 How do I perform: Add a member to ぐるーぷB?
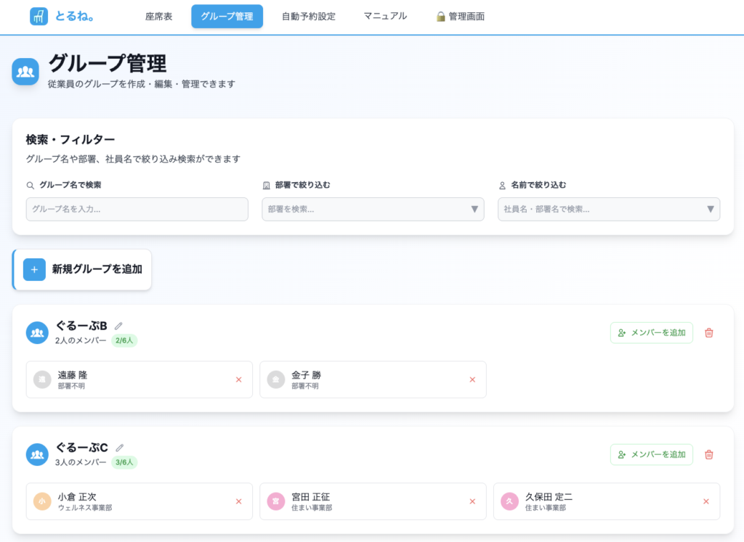tap(651, 333)
